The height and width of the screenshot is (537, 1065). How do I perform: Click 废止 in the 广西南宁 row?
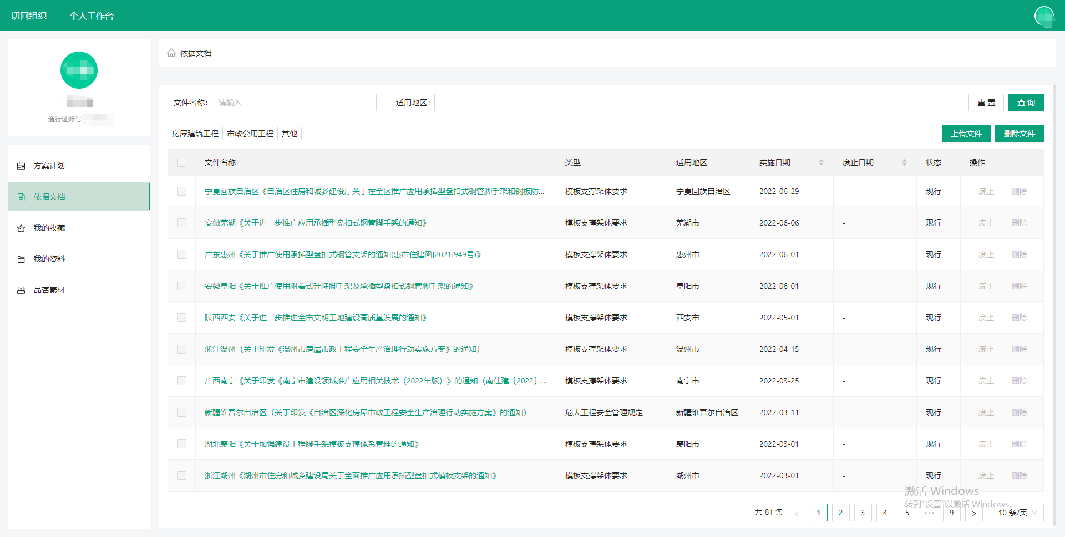[x=986, y=381]
